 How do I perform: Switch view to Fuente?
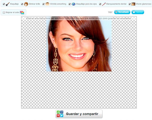coord(138,12)
